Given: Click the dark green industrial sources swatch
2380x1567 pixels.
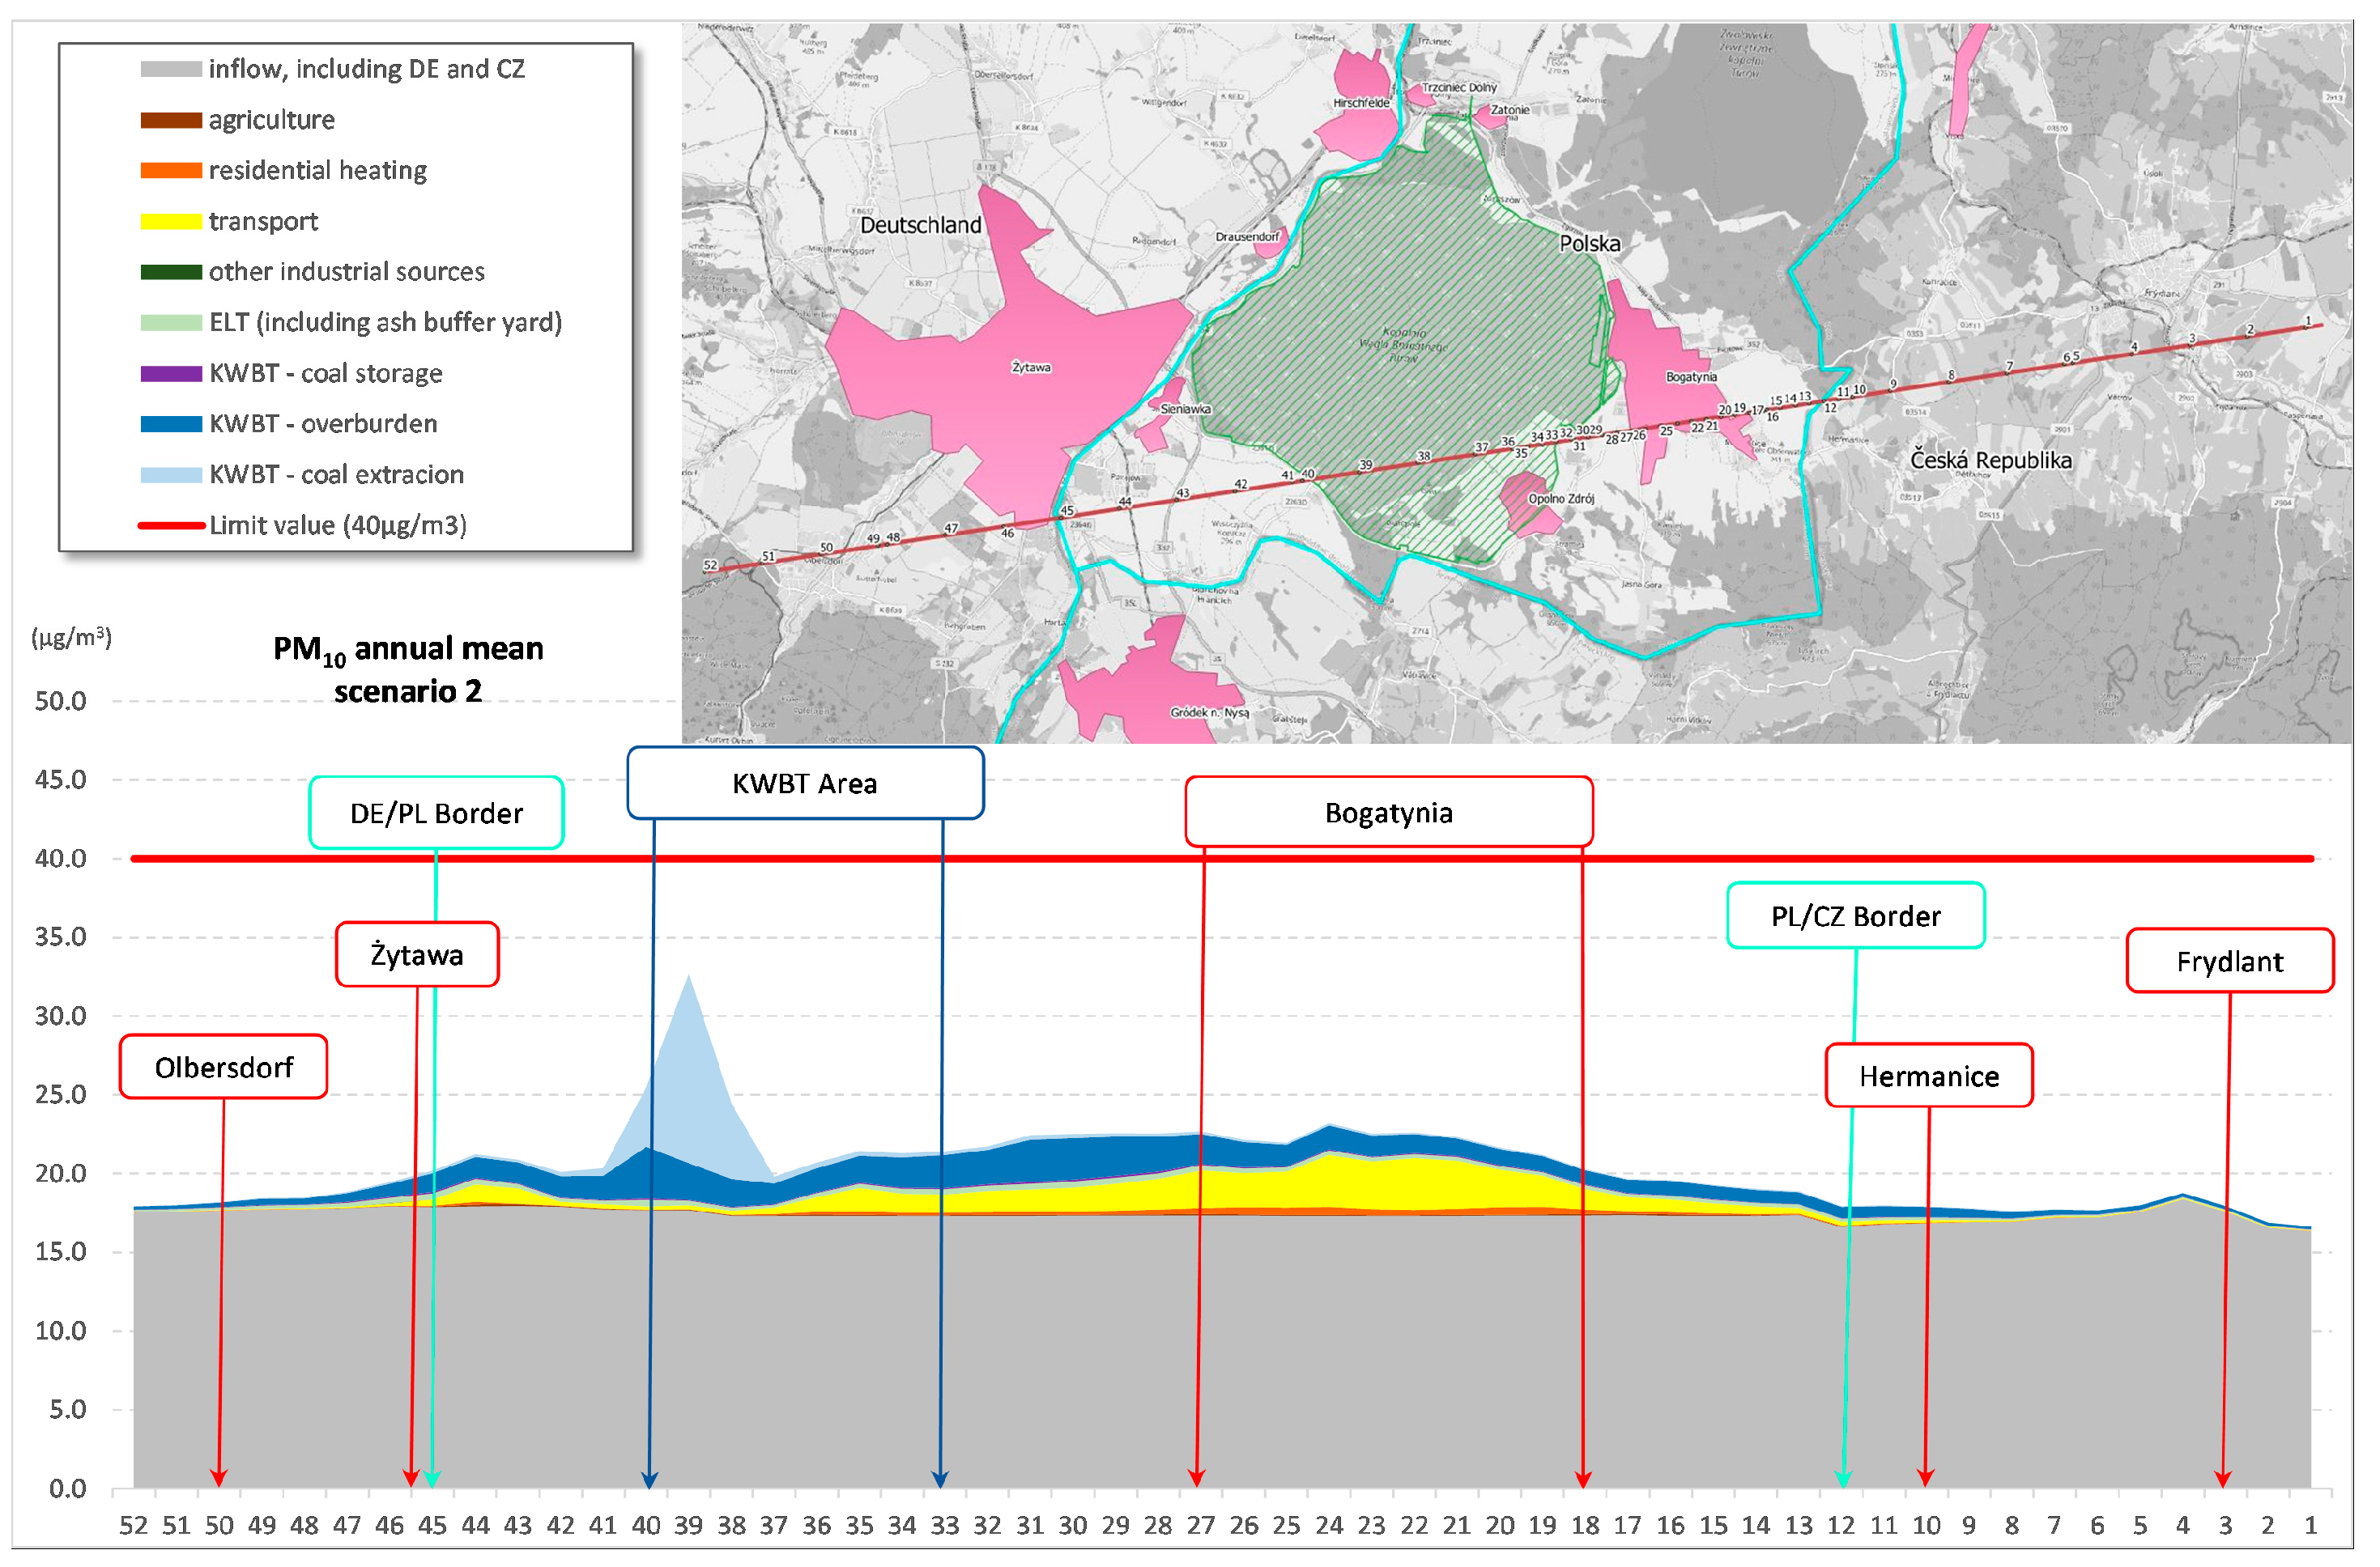Looking at the screenshot, I should pyautogui.click(x=171, y=272).
